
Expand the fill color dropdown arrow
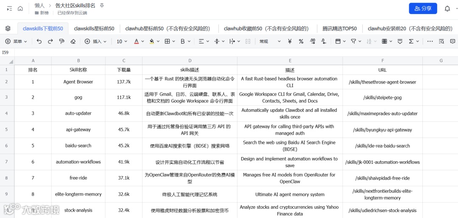(x=158, y=41)
